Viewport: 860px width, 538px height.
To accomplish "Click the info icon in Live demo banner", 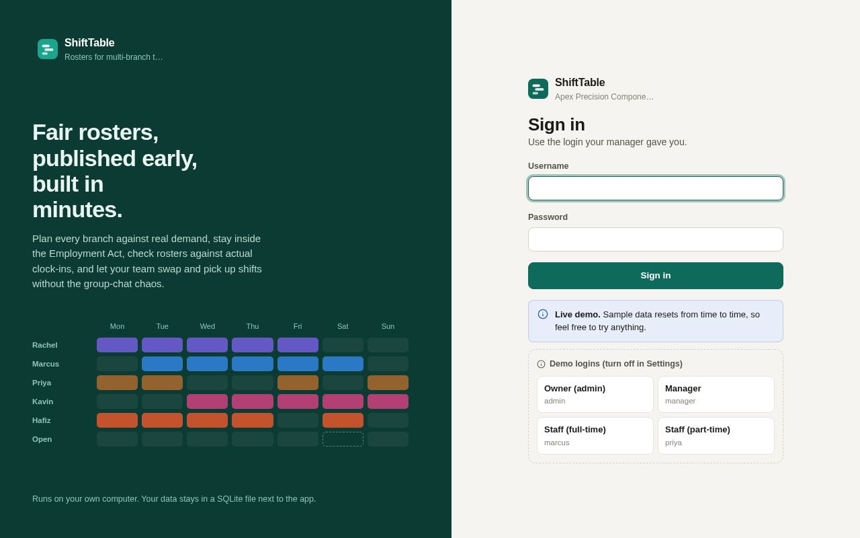I will 543,314.
